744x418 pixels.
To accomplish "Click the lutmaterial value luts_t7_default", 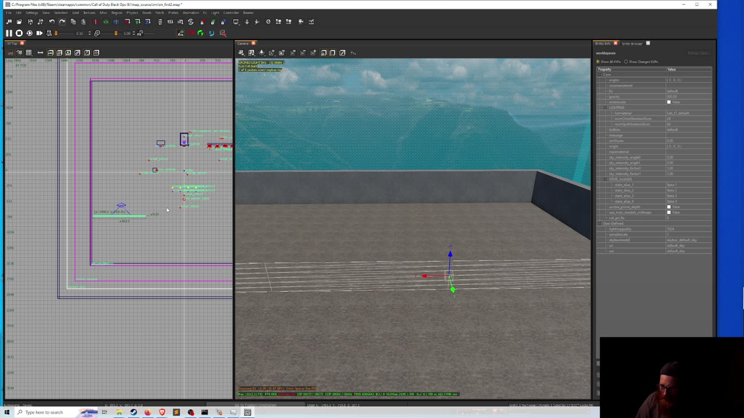I will click(x=689, y=113).
